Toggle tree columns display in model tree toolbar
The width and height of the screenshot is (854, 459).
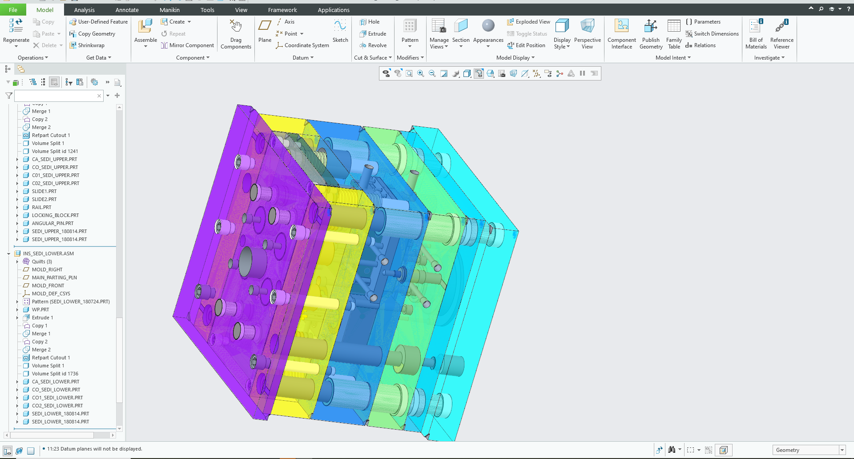pyautogui.click(x=54, y=82)
